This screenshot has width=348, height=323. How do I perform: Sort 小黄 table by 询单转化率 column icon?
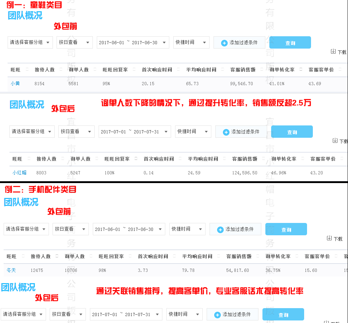(301, 70)
